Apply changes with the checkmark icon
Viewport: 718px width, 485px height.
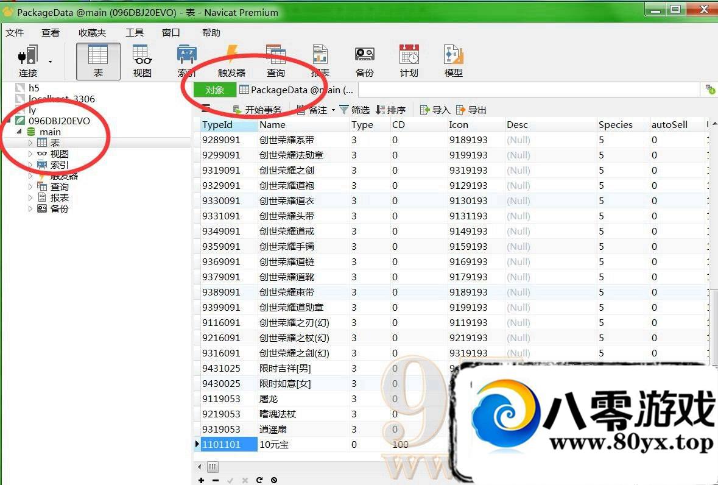point(230,480)
